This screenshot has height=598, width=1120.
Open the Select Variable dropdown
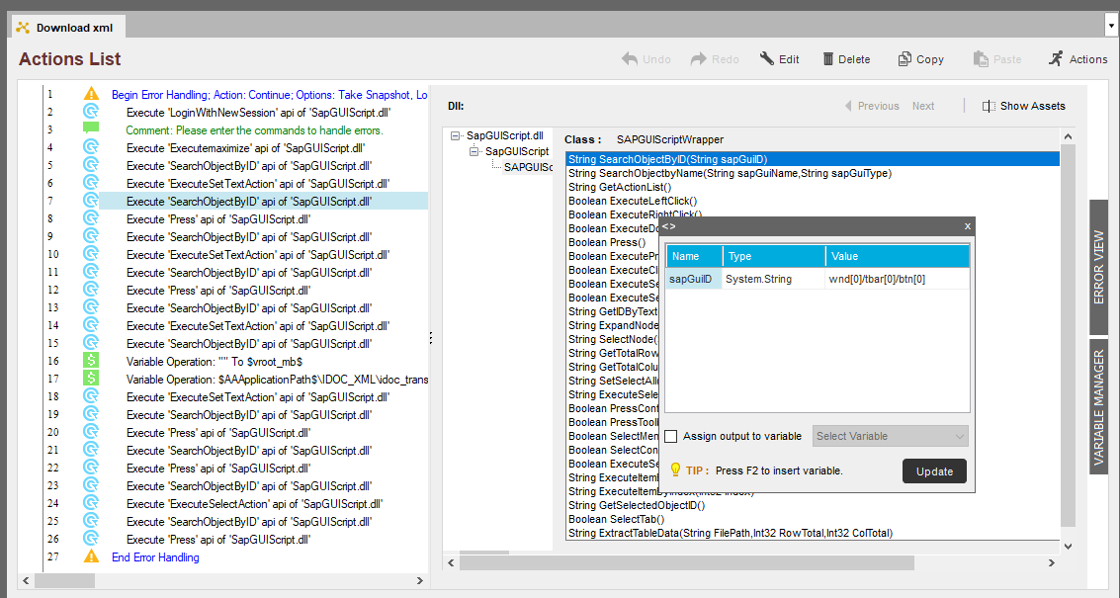click(x=890, y=436)
